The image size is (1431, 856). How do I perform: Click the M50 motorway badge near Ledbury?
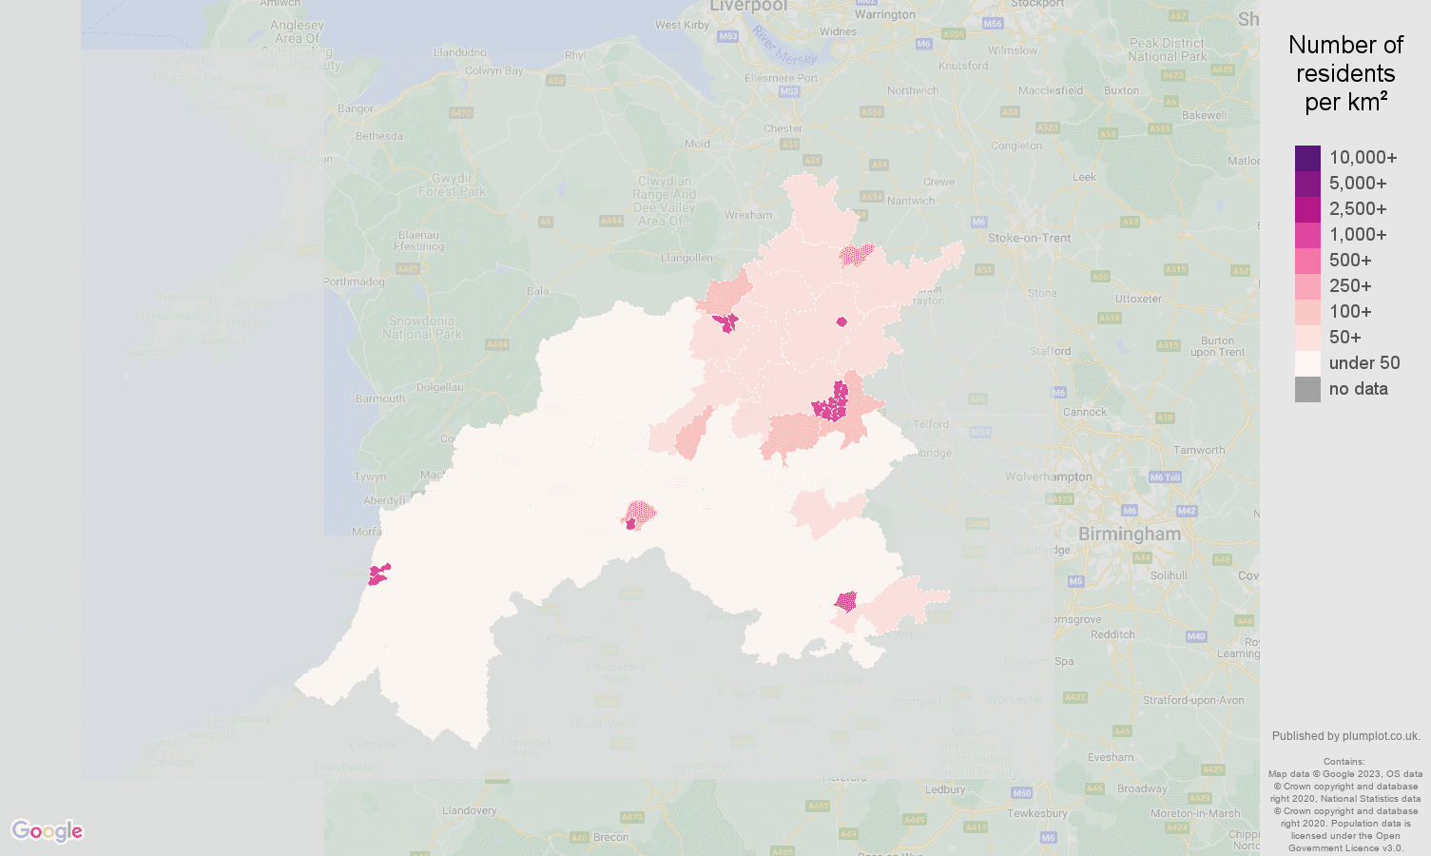coord(1022,792)
